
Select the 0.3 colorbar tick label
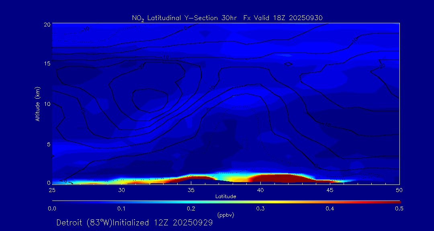click(x=260, y=209)
